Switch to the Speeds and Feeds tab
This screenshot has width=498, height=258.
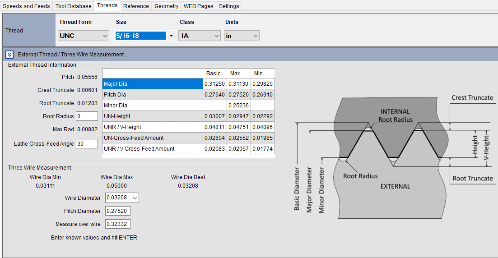[x=26, y=6]
